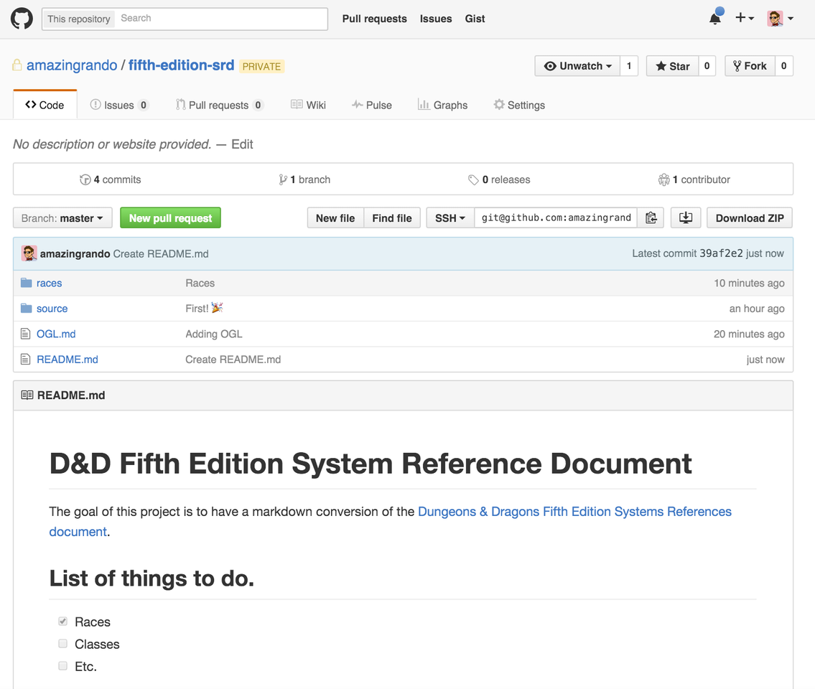The height and width of the screenshot is (689, 815).
Task: Edit the repository description
Action: pyautogui.click(x=242, y=144)
